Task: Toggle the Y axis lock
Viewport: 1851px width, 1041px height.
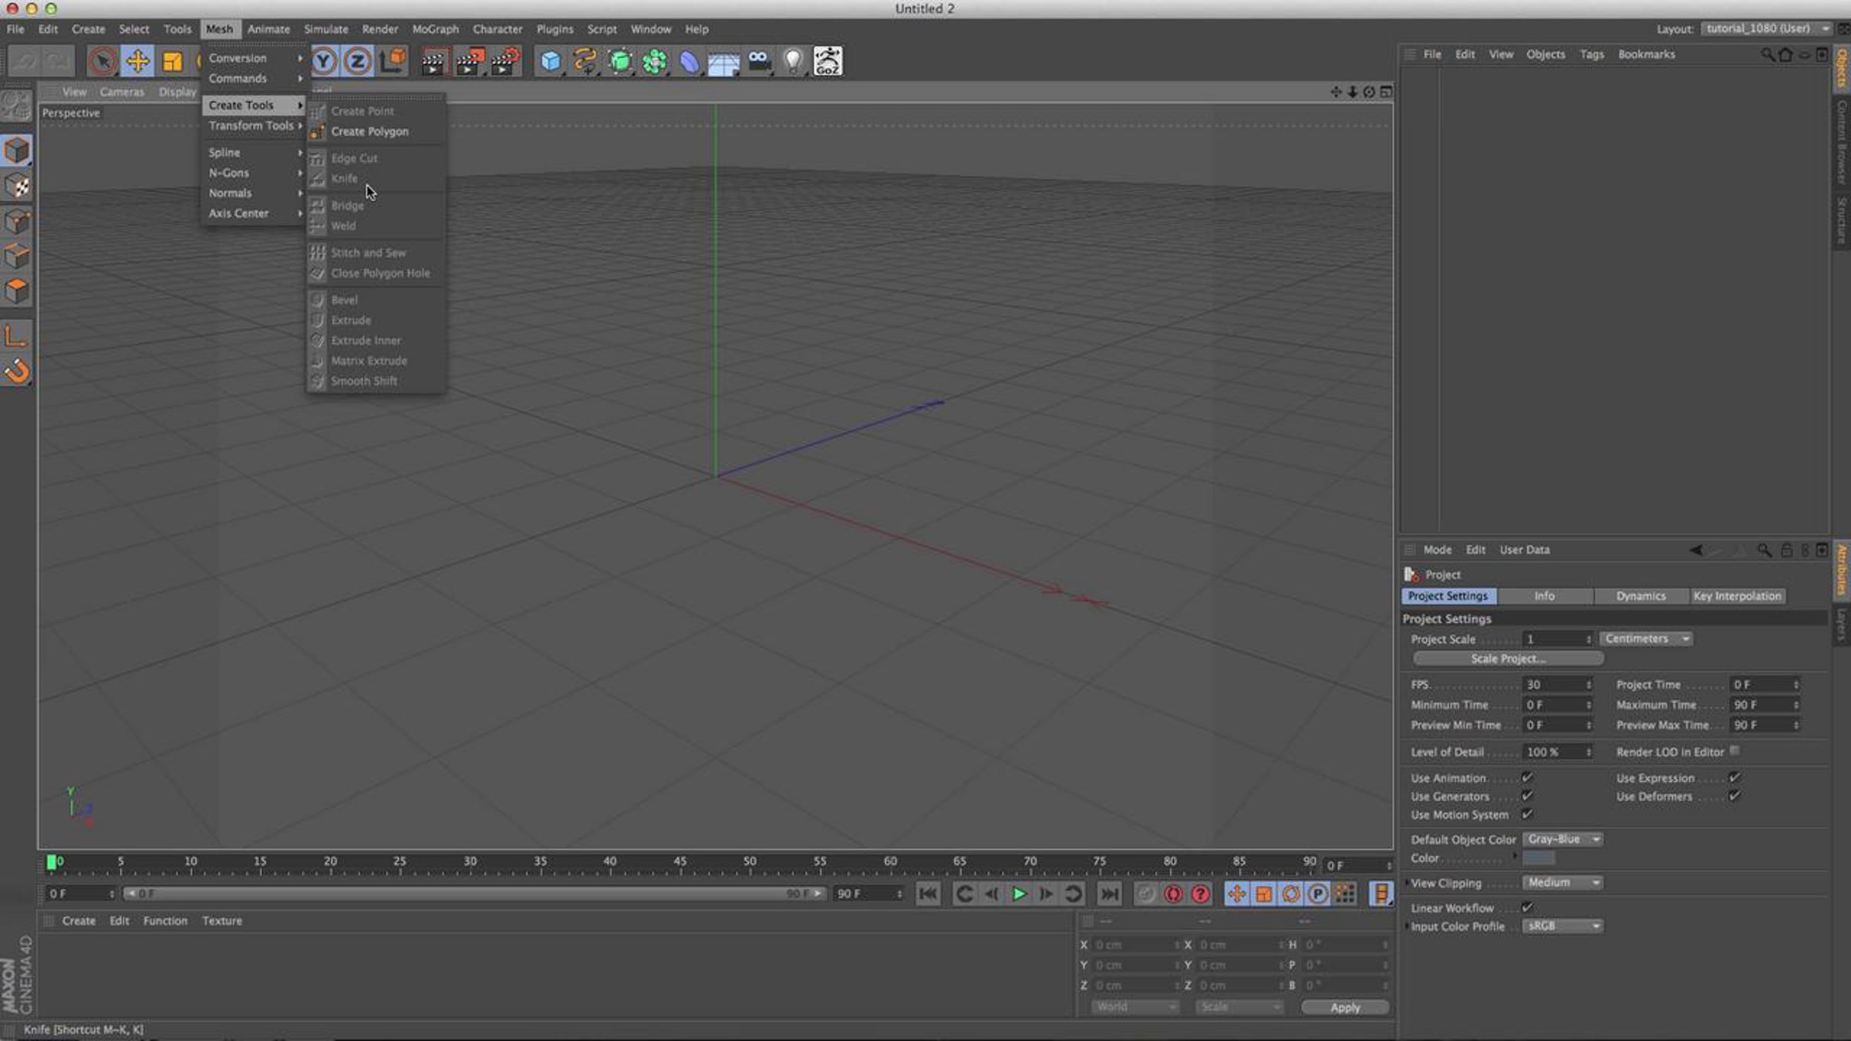Action: (324, 61)
